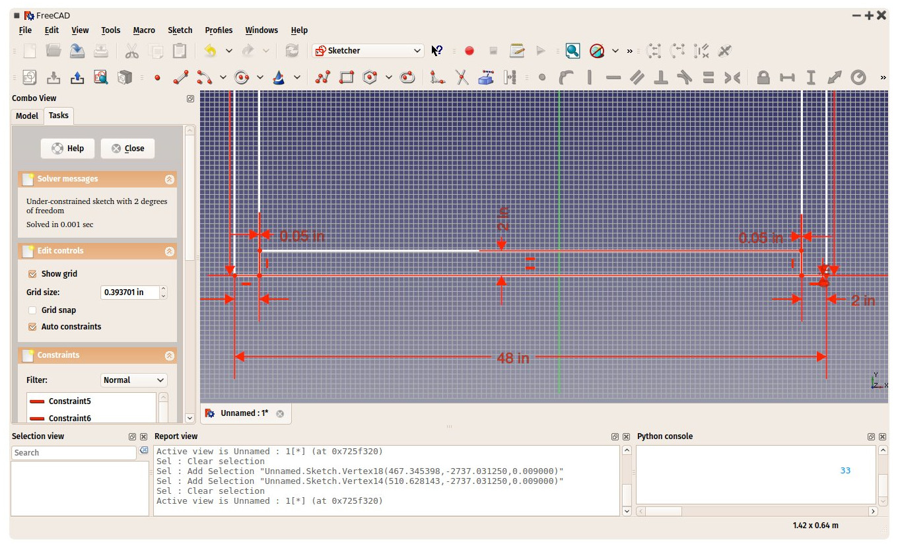900x548 pixels.
Task: Open the constraint Filter Normal dropdown
Action: (x=134, y=380)
